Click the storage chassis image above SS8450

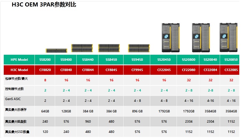click(109, 48)
